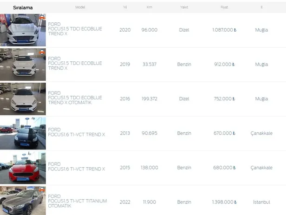Click the badge icon on the 2019 Focus photo
This screenshot has width=286, height=215.
(42, 52)
